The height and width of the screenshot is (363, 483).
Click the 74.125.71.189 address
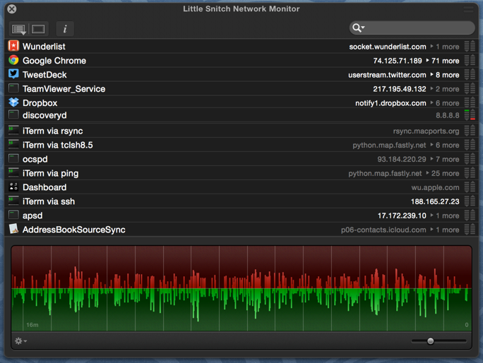(398, 61)
